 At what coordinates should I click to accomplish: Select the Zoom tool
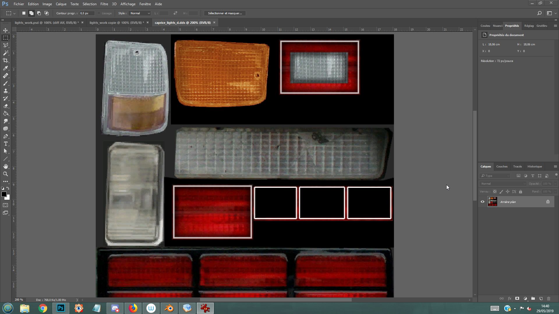pyautogui.click(x=6, y=174)
